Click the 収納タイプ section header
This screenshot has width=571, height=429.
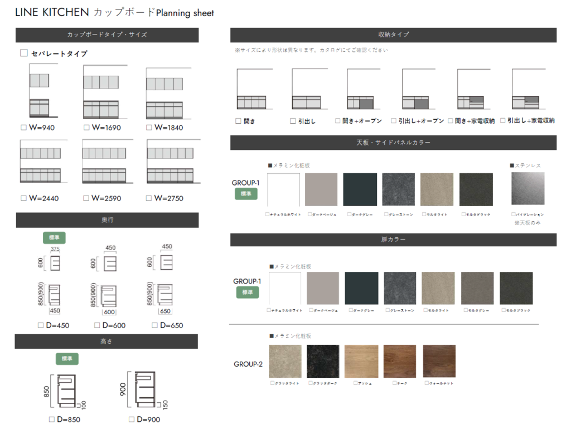click(393, 35)
